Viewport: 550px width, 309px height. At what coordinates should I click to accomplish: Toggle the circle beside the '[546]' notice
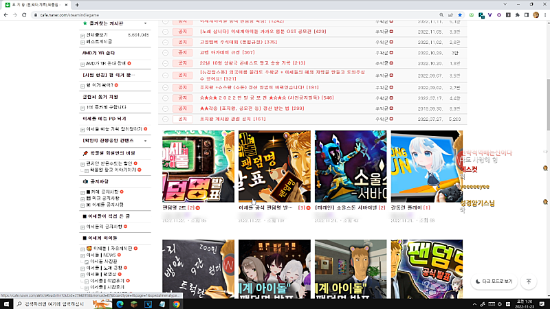pos(166,98)
